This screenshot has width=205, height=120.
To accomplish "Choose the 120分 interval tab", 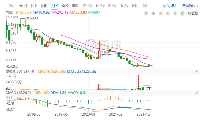I will (87, 6).
